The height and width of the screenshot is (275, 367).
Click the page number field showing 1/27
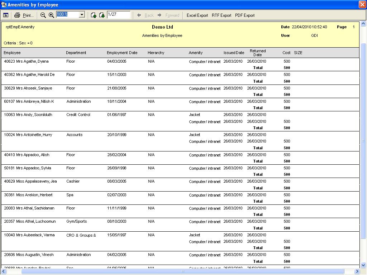point(118,15)
